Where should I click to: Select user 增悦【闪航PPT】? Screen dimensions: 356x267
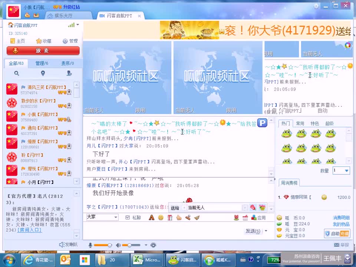tap(39, 171)
